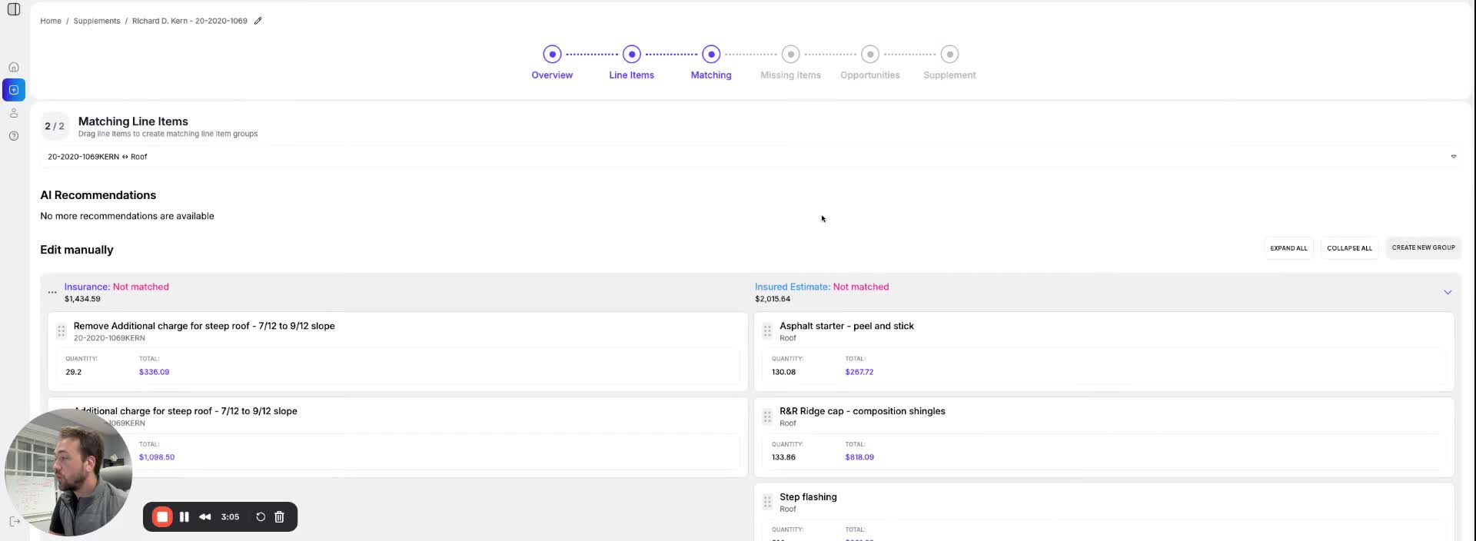Go to Line Items step

[632, 75]
